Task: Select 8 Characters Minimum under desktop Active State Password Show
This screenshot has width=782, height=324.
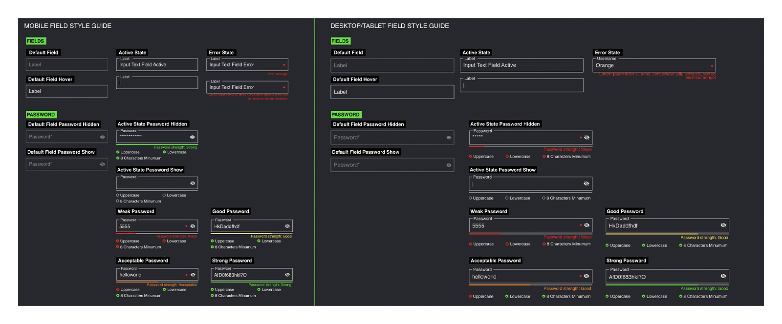Action: [566, 198]
